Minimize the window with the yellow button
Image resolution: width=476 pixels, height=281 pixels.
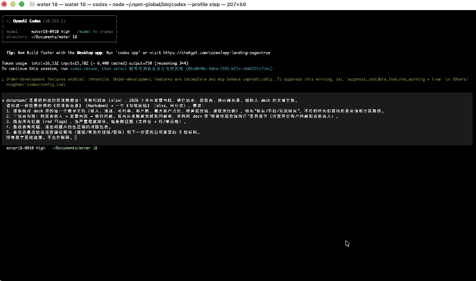[x=13, y=4]
